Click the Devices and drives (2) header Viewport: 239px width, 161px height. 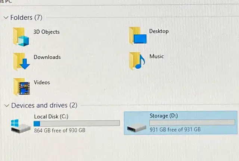click(x=44, y=105)
